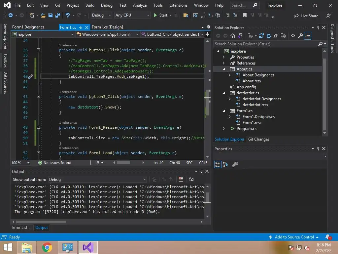Click Categorized view icon in Properties panel
This screenshot has width=338, height=254.
[x=218, y=164]
